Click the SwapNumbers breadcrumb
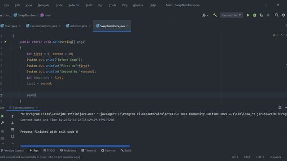Image resolution: width=287 pixels, height=161 pixels. coord(25,15)
